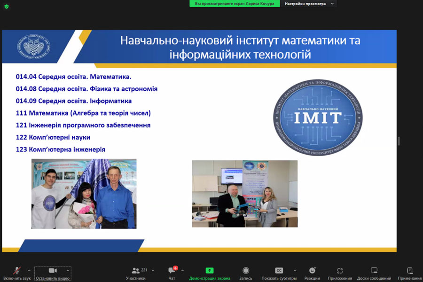The width and height of the screenshot is (423, 282).
Task: Click text 111 Математика (Алгебра та теорія чисел)
Action: [83, 113]
